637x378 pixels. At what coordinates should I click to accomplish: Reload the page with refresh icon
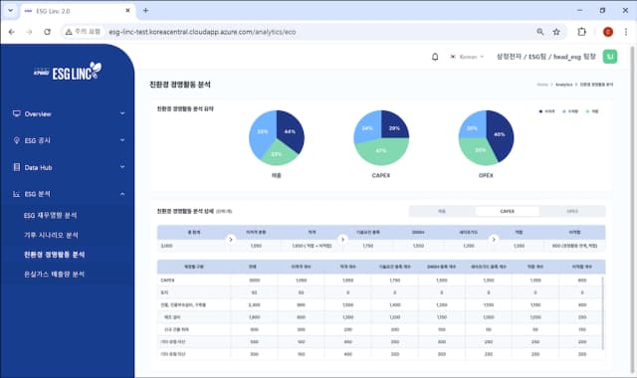coord(47,32)
